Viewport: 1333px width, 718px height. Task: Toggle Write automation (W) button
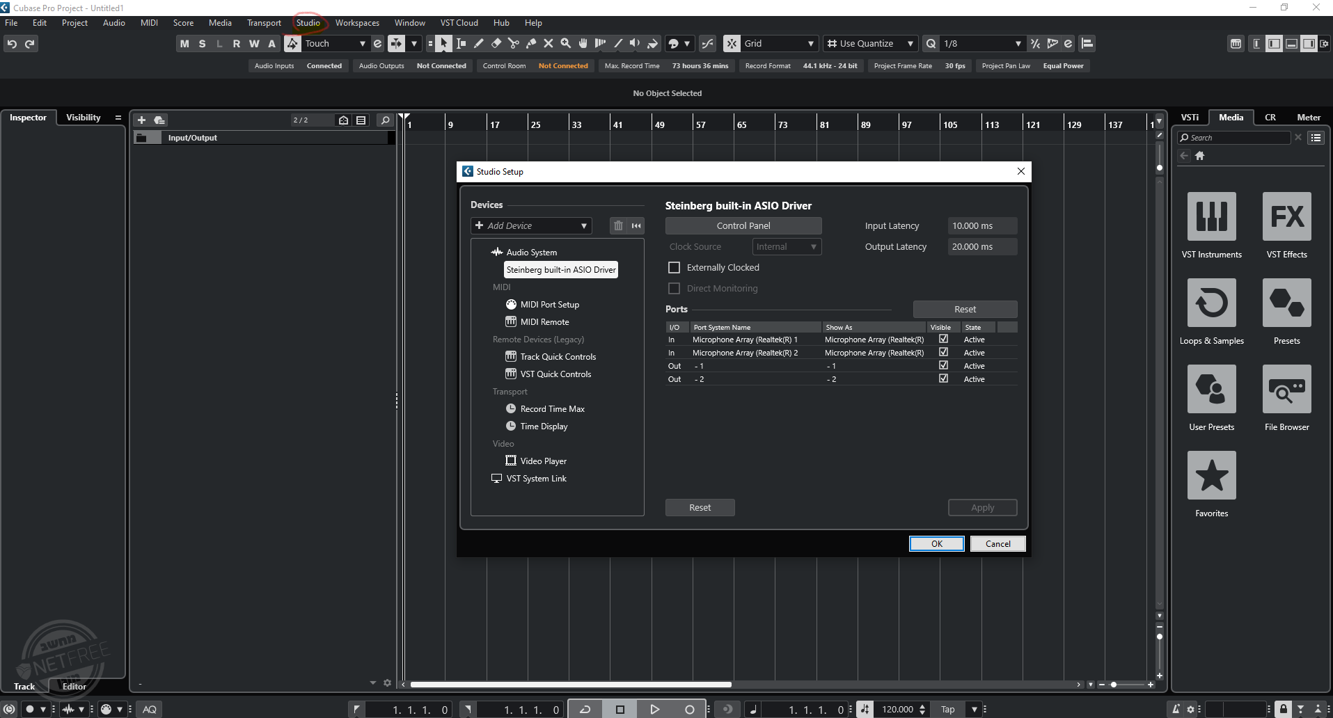[254, 43]
